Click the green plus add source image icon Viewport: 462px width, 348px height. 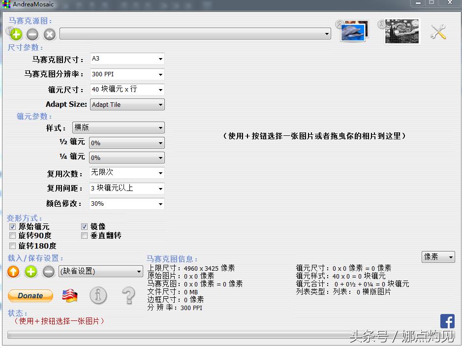point(16,34)
